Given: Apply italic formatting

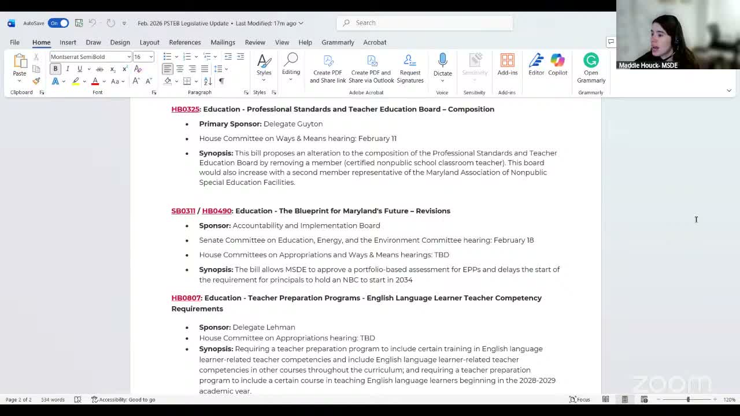Looking at the screenshot, I should click(68, 69).
